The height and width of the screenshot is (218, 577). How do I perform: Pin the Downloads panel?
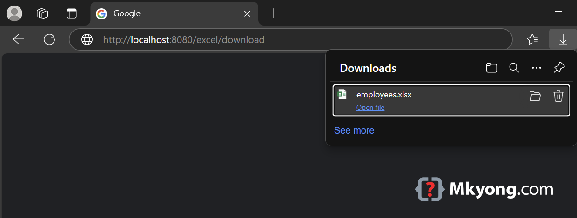[559, 68]
